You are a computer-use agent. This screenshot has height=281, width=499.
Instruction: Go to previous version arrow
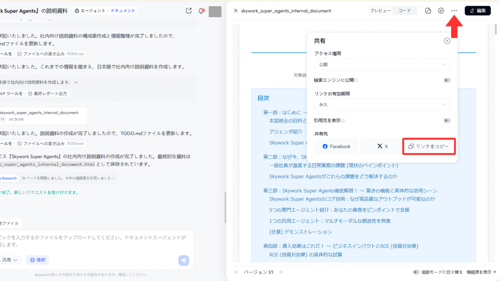(235, 272)
